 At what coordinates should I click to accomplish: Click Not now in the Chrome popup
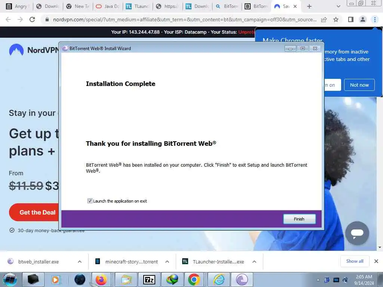tap(359, 85)
